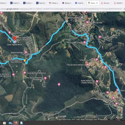
Task: Click the red Casa Tapera Nova location pin
Action: coord(14,38)
